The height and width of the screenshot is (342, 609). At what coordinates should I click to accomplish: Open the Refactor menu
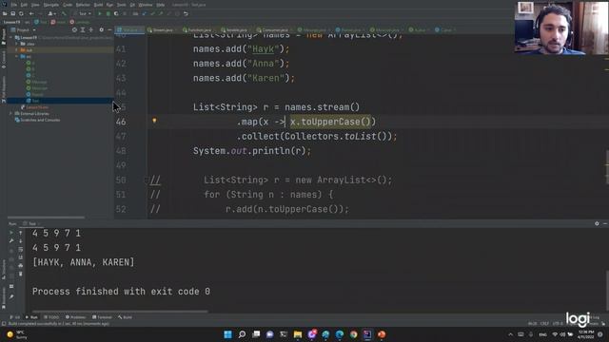(83, 5)
